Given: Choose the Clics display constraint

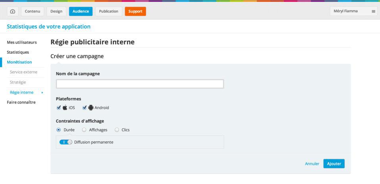Looking at the screenshot, I should point(117,130).
